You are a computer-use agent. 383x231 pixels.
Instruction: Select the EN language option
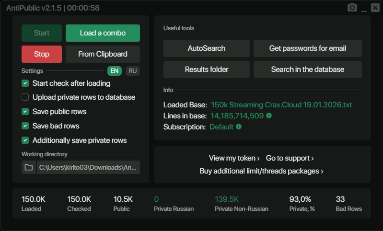pos(115,71)
